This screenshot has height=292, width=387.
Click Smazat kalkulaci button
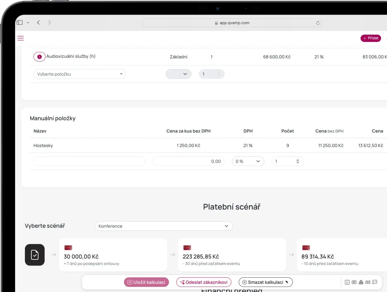click(x=266, y=282)
